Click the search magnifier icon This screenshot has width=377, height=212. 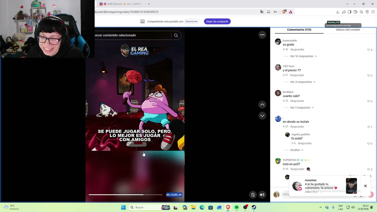click(176, 35)
